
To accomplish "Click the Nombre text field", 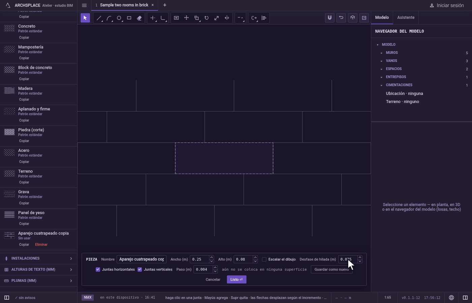I will click(x=142, y=259).
